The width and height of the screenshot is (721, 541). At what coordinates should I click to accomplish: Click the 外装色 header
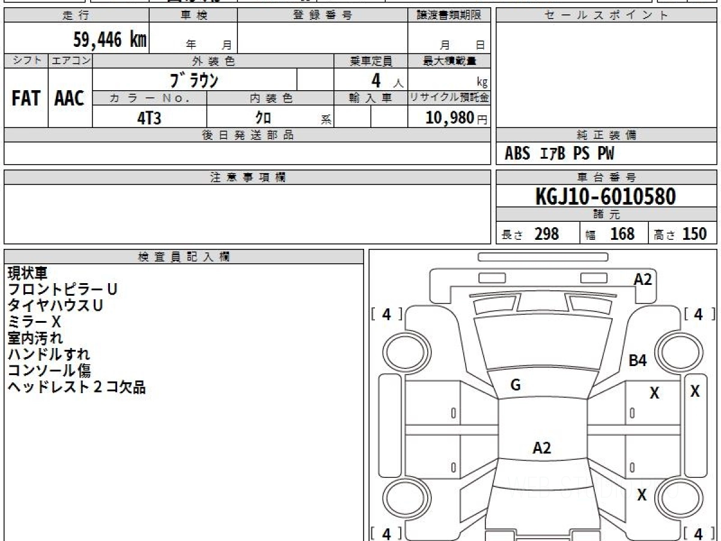point(213,61)
